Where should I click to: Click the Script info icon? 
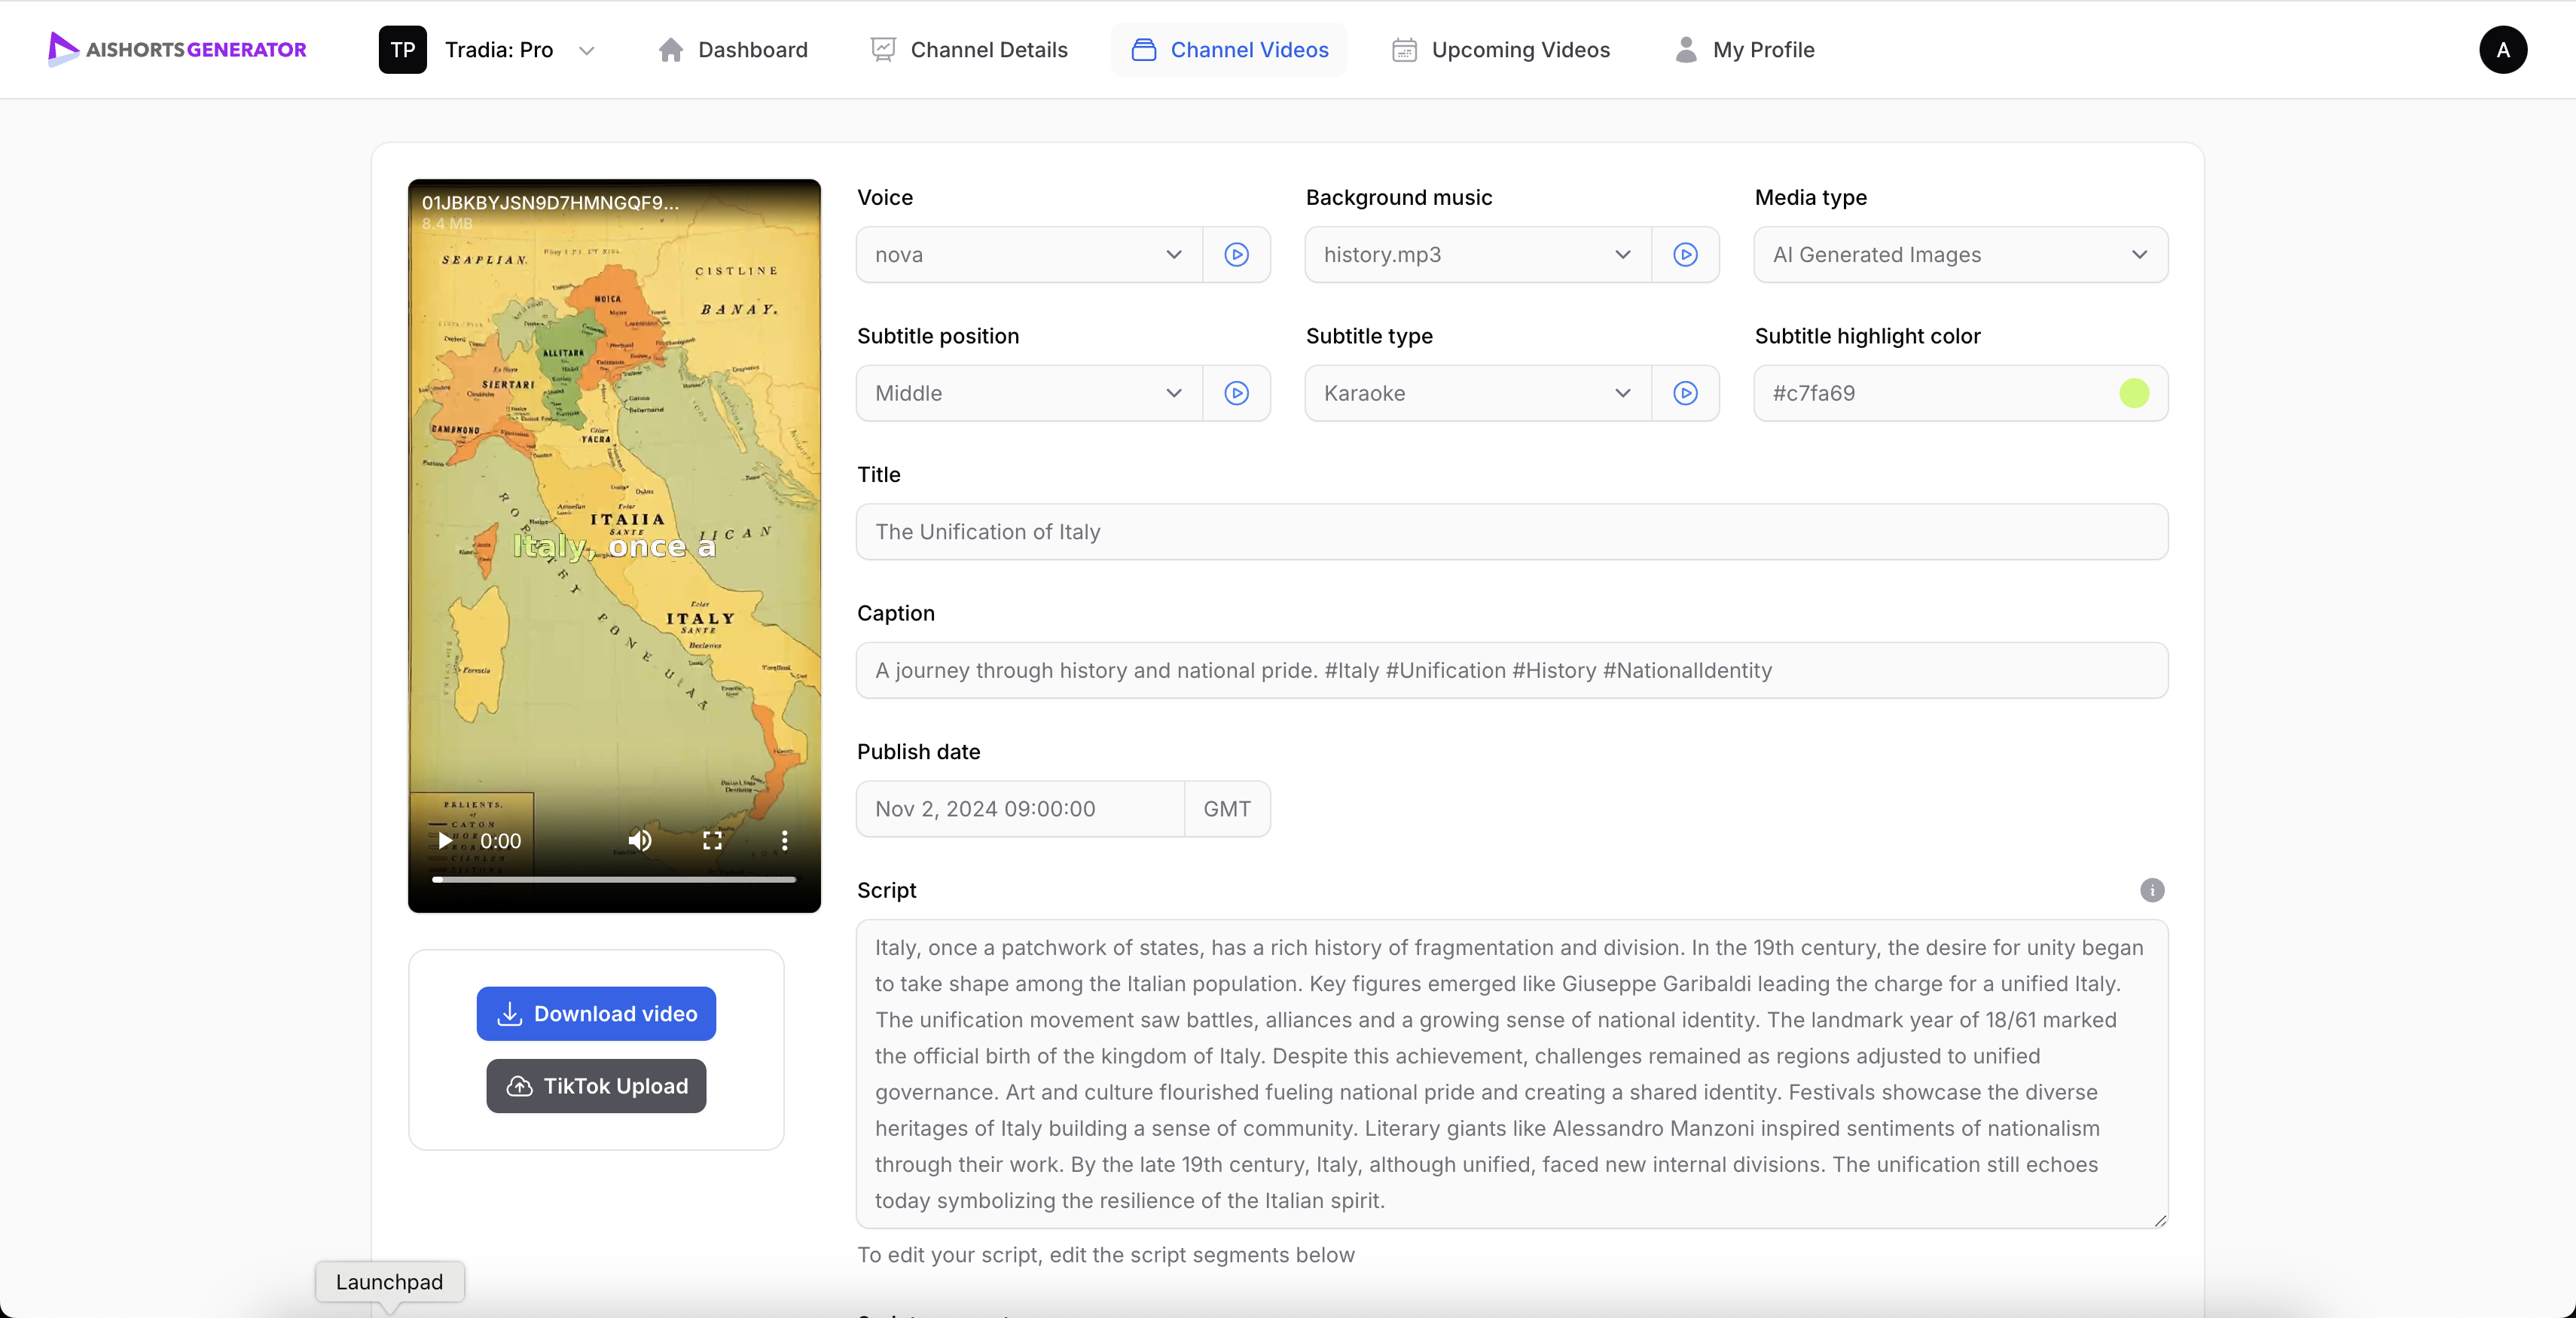coord(2151,890)
